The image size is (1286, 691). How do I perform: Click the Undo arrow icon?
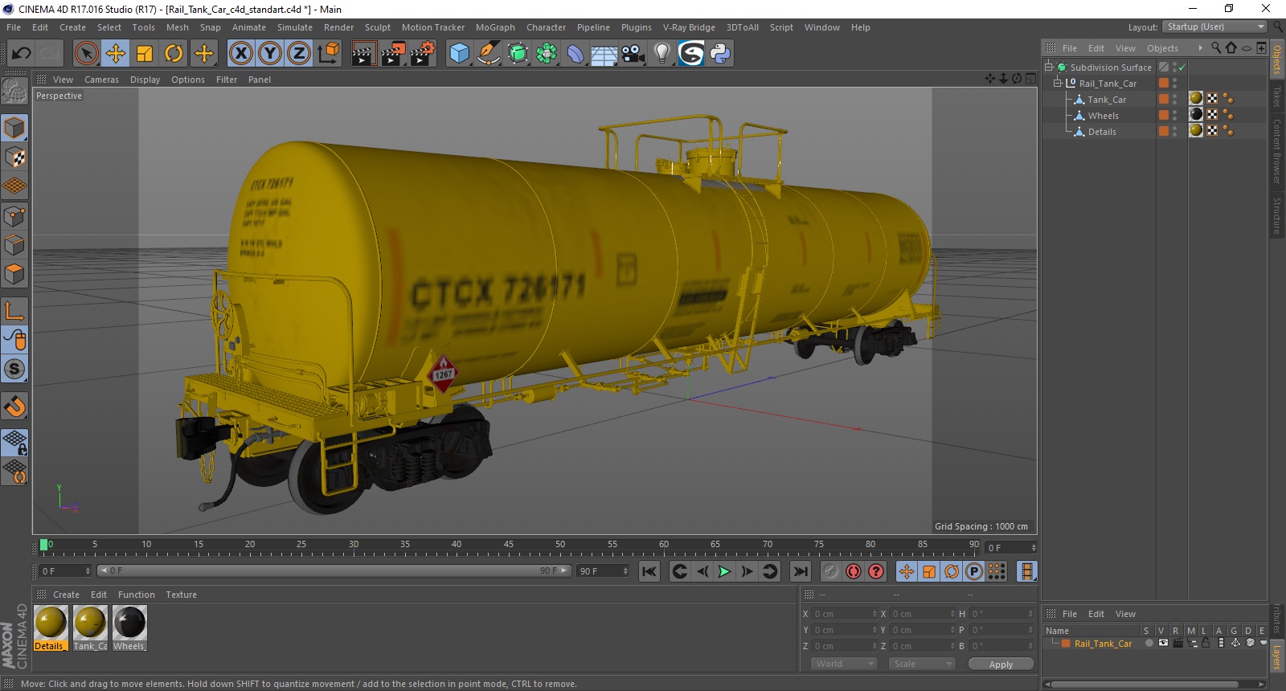[21, 54]
